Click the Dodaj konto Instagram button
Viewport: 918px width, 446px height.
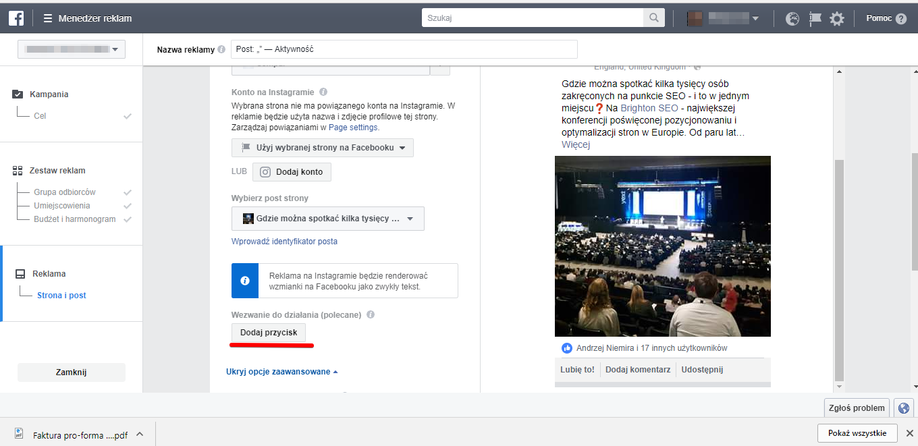292,172
